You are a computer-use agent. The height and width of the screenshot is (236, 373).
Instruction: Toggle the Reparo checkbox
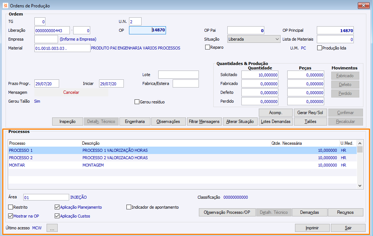coord(208,47)
